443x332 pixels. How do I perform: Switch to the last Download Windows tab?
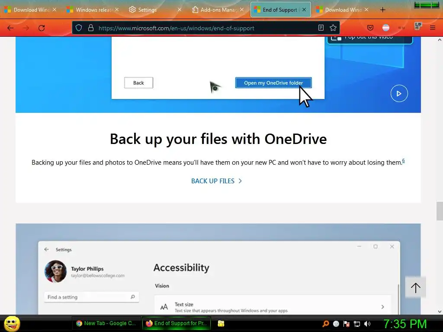342,10
